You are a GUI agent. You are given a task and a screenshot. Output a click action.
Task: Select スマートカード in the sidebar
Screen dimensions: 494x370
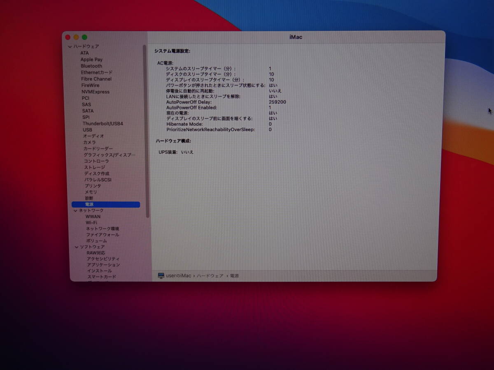(101, 277)
